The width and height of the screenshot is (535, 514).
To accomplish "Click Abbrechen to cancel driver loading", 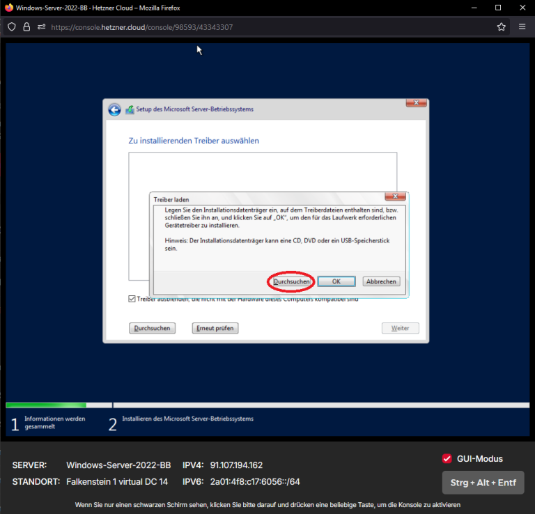I will coord(381,281).
